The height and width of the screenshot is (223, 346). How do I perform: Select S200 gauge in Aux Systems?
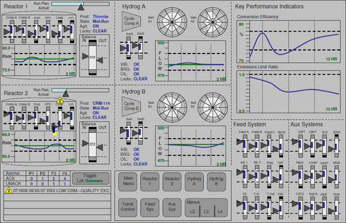point(336,146)
